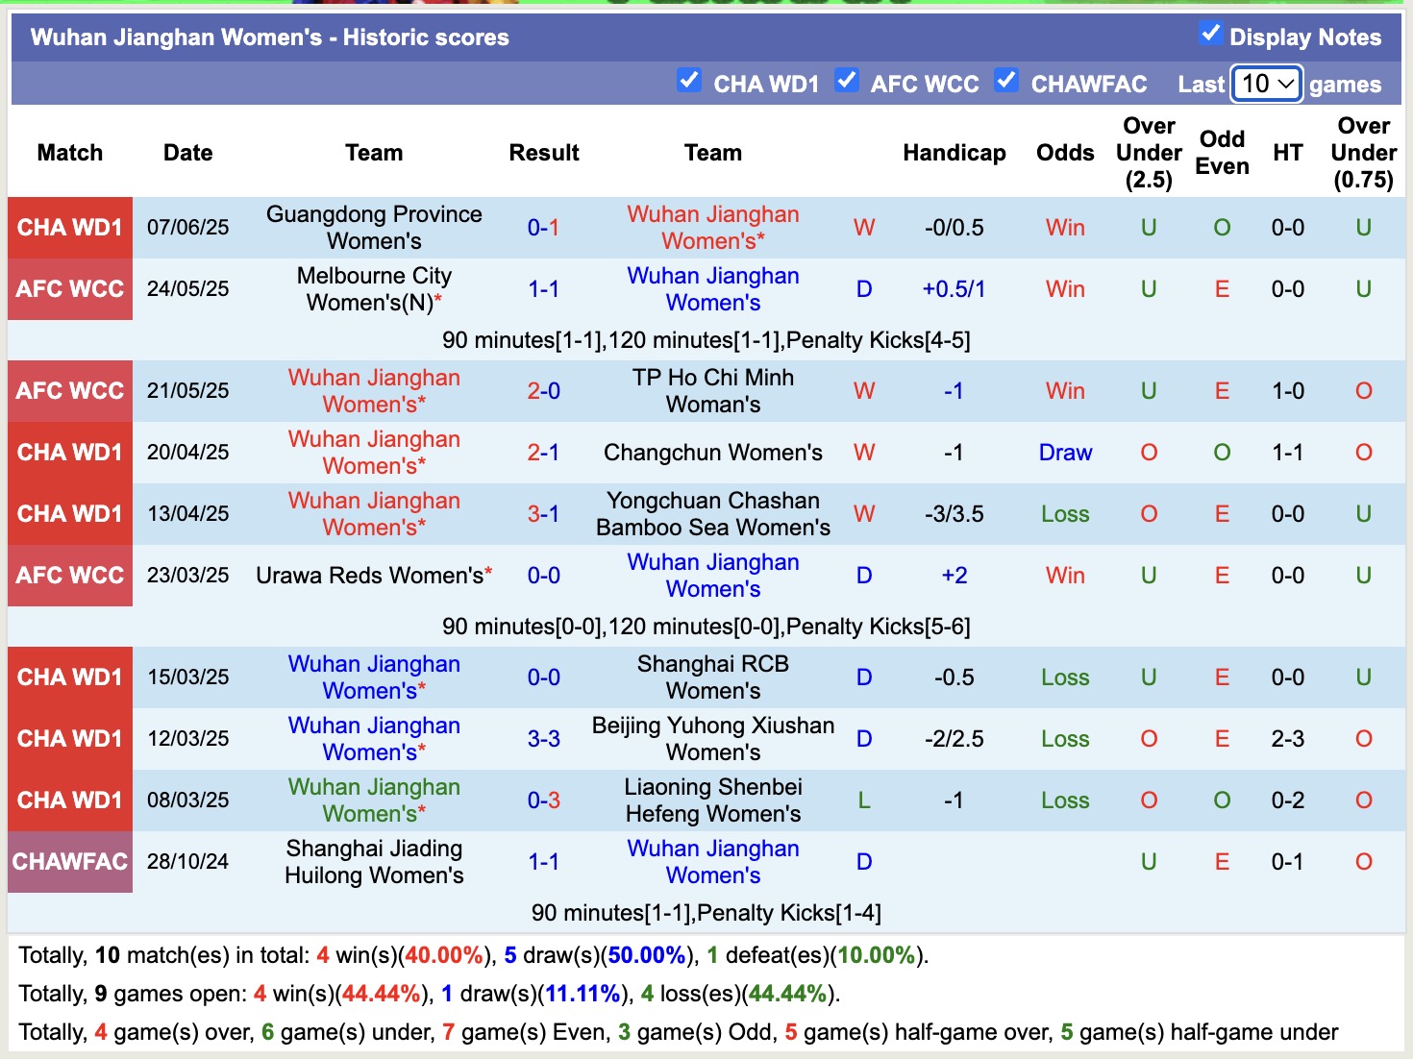Click Melbourne City Women's team name
The width and height of the screenshot is (1413, 1059).
(374, 289)
